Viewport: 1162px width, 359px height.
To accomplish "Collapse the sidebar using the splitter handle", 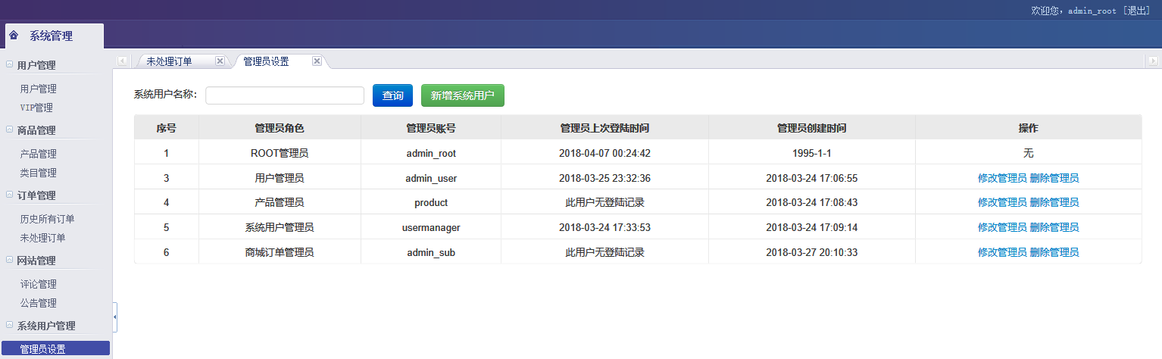I will pyautogui.click(x=114, y=317).
